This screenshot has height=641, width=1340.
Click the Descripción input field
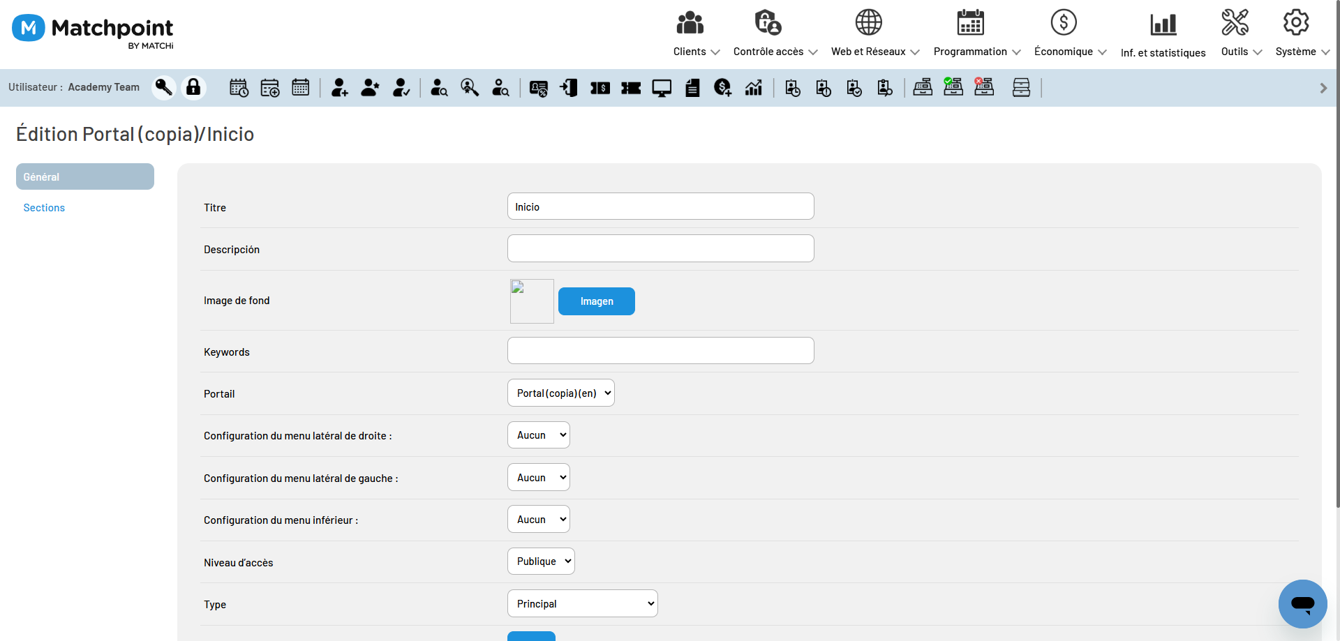(660, 248)
